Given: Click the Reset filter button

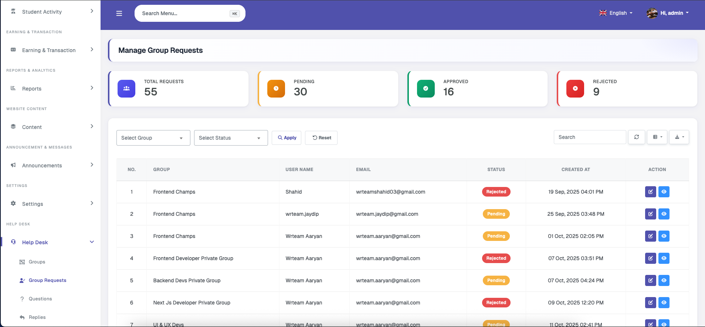Looking at the screenshot, I should [x=321, y=138].
